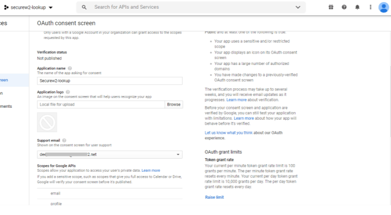Open the user account avatar
This screenshot has width=391, height=215.
coord(383,7)
